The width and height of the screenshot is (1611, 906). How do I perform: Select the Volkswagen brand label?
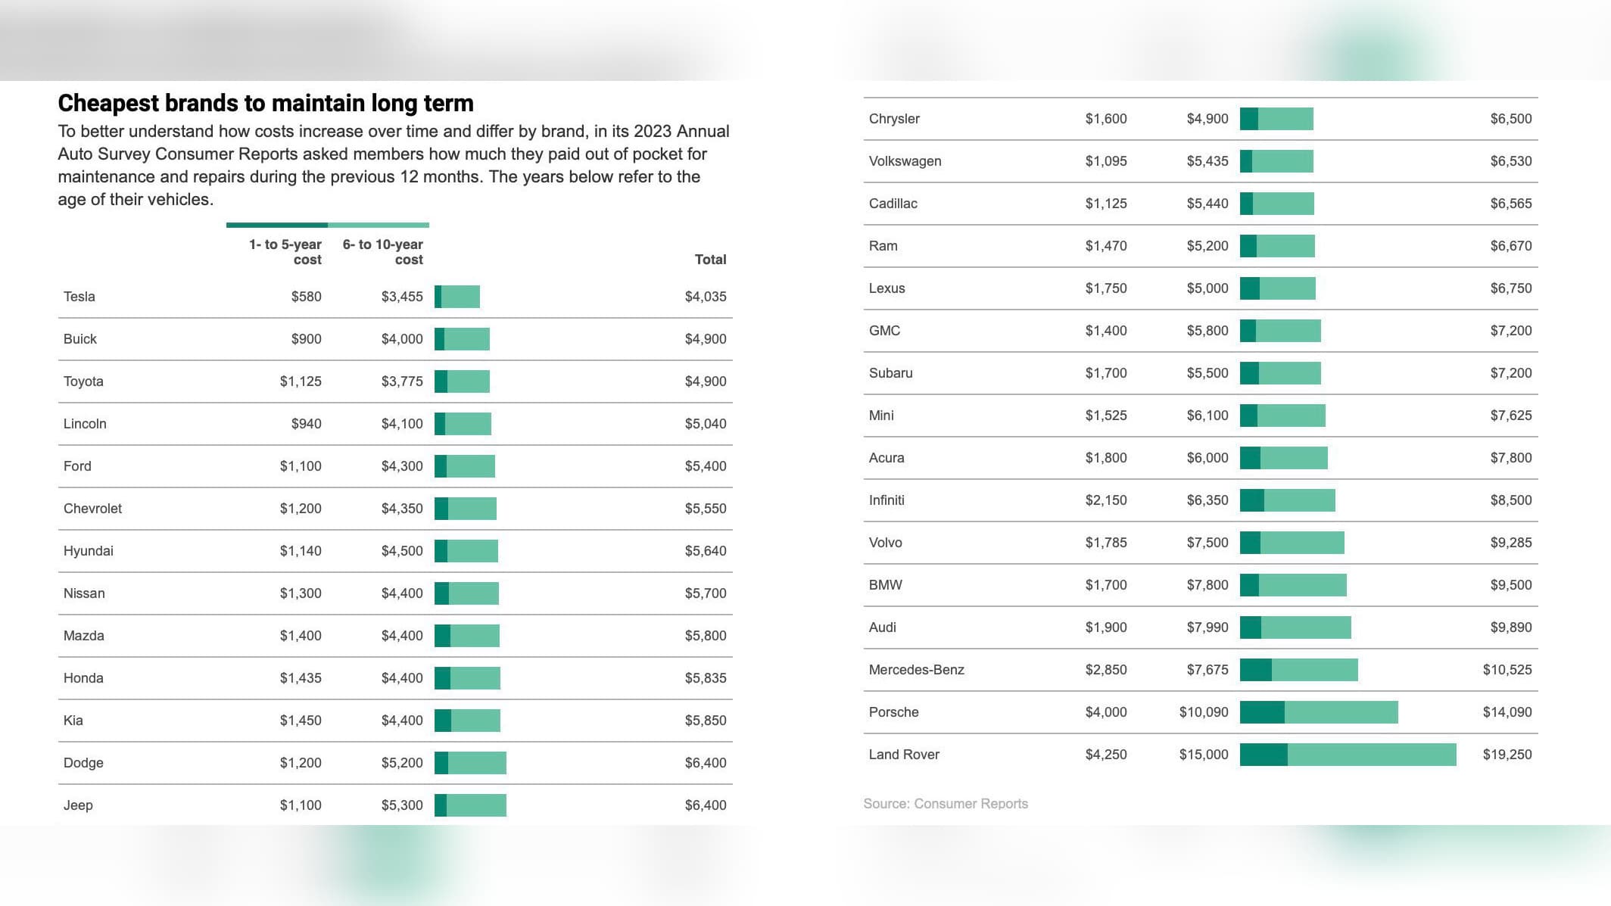coord(905,161)
